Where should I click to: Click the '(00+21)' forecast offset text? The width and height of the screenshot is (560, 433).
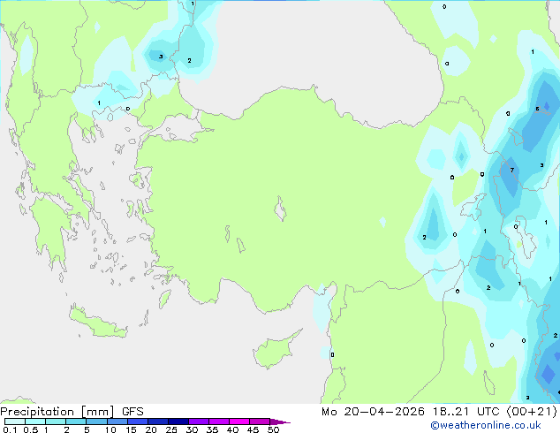532,412
